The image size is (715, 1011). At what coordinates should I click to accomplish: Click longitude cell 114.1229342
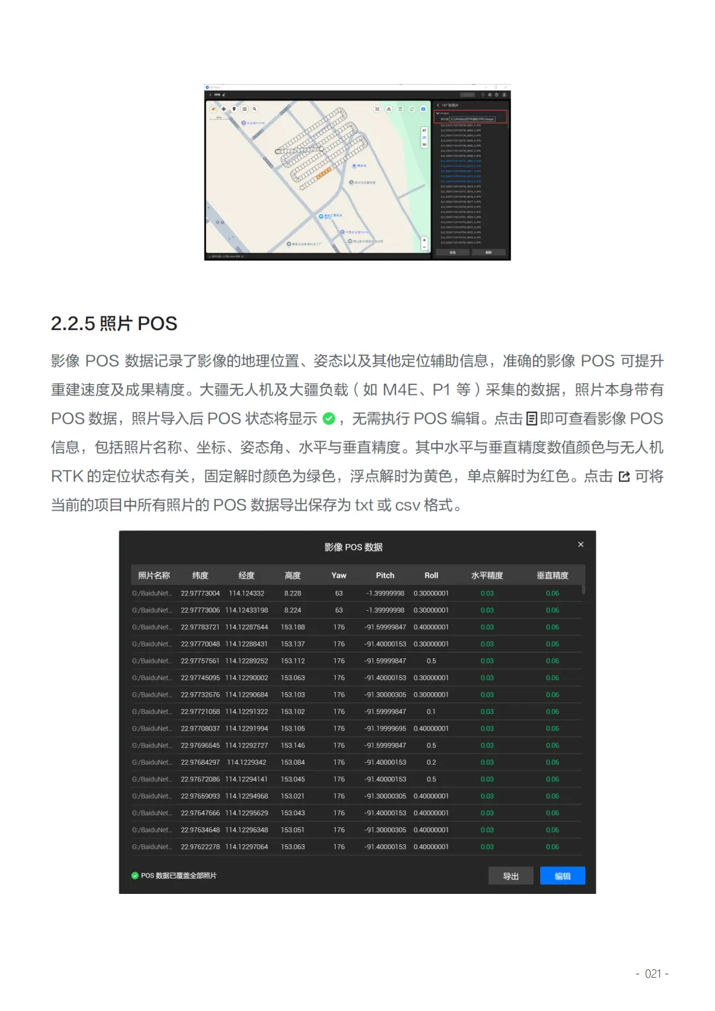click(x=246, y=762)
